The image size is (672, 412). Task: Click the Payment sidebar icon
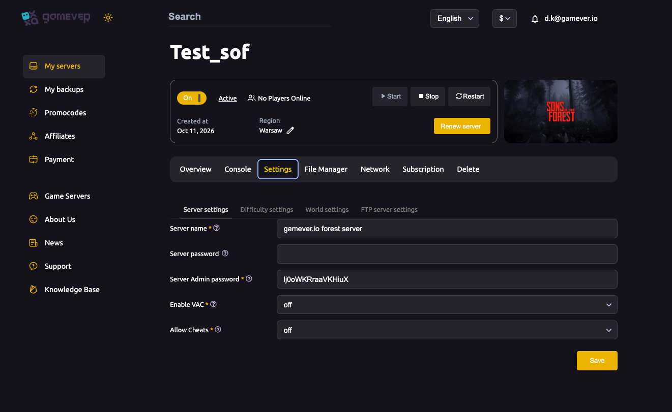34,160
